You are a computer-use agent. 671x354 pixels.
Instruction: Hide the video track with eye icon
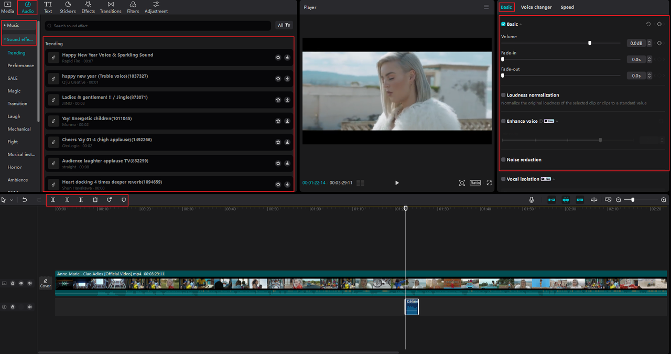click(x=21, y=283)
